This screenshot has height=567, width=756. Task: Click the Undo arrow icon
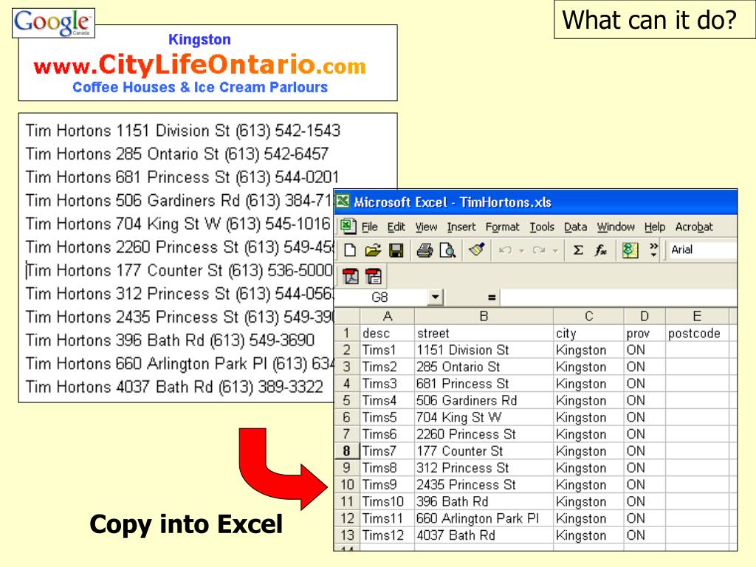tap(505, 250)
